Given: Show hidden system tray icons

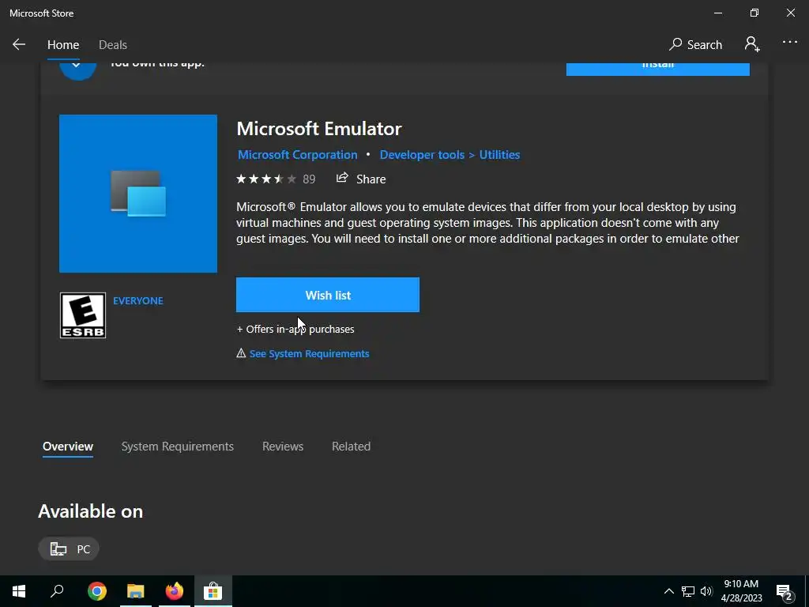Looking at the screenshot, I should click(x=668, y=591).
